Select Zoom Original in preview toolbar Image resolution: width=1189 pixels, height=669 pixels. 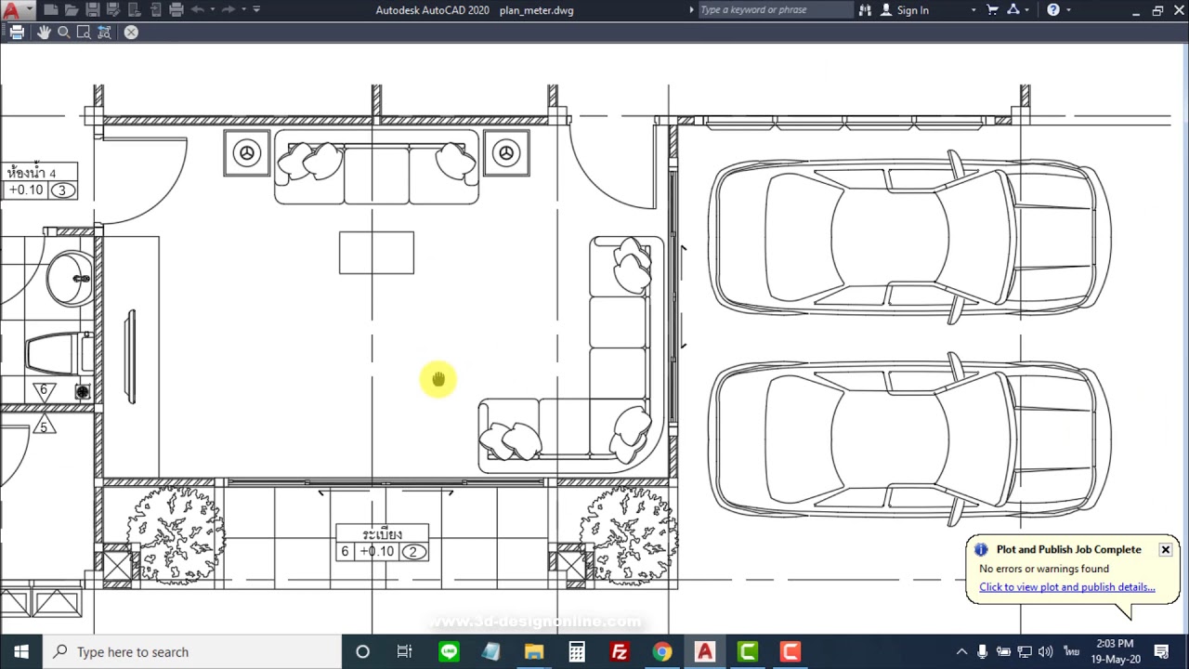104,32
